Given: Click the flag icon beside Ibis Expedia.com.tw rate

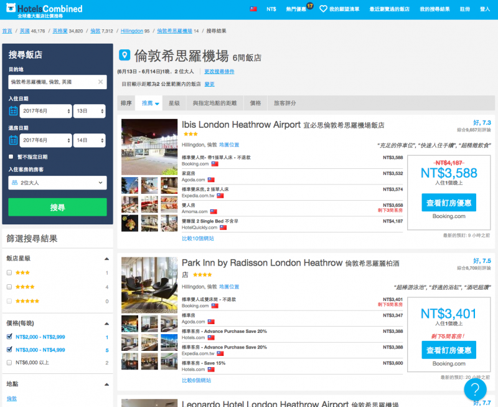Looking at the screenshot, I should coord(220,196).
